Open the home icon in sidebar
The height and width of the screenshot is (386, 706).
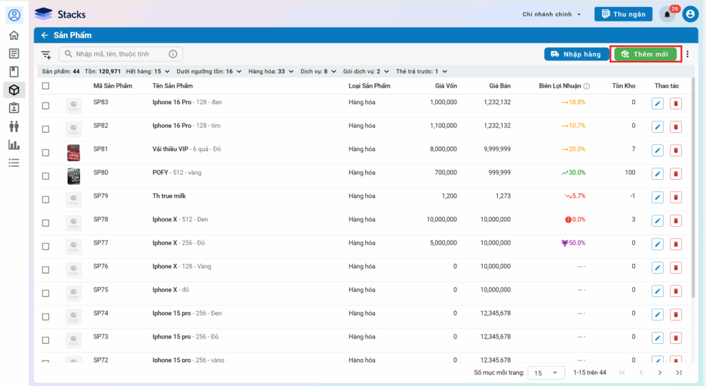click(14, 35)
